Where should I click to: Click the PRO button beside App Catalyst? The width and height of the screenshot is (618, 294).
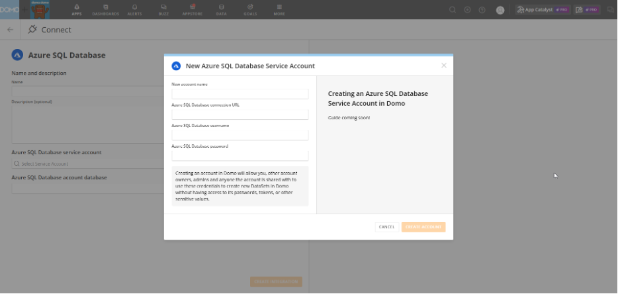pyautogui.click(x=586, y=10)
